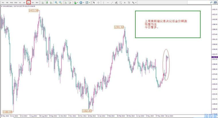Click the search magnifier icon
The image size is (218, 118).
tap(211, 2)
